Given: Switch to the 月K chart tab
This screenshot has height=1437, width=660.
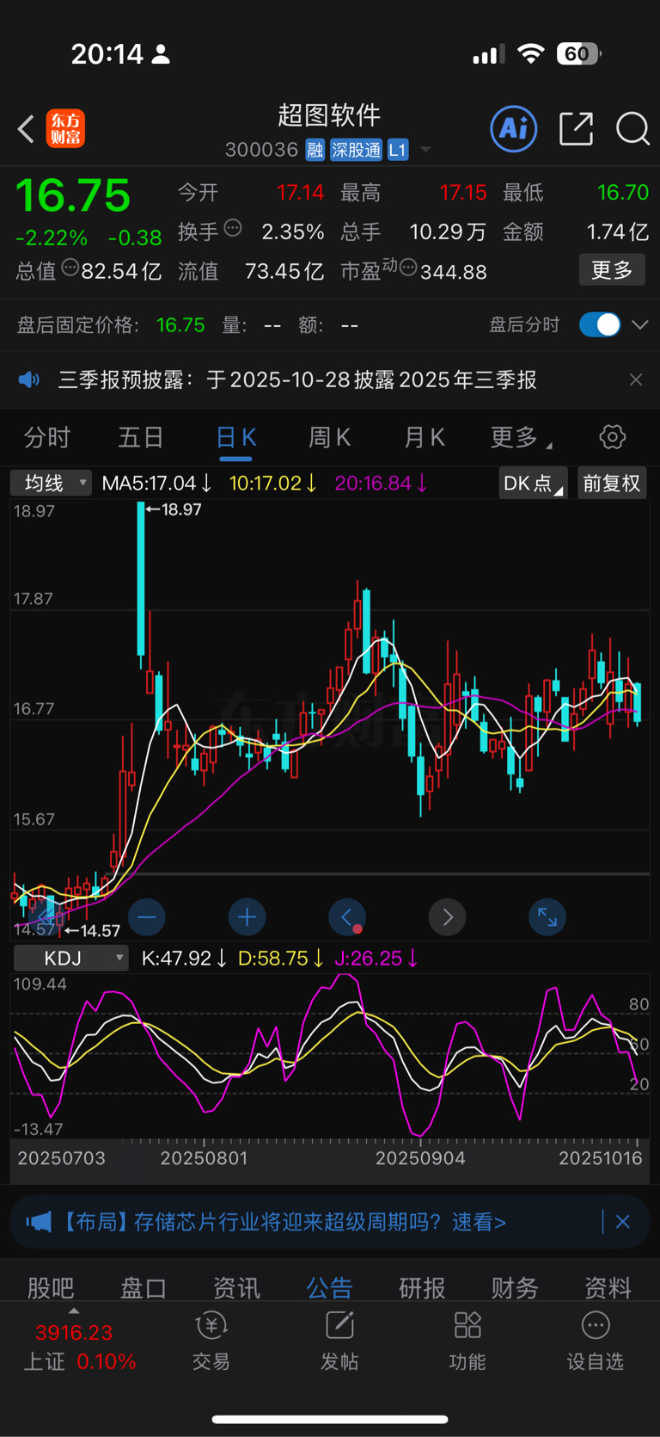Looking at the screenshot, I should coord(424,437).
